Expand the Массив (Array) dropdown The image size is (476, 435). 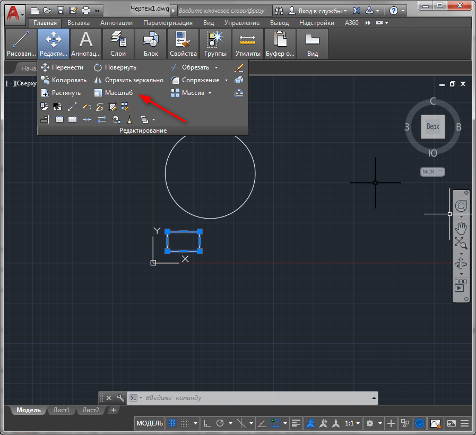point(210,93)
